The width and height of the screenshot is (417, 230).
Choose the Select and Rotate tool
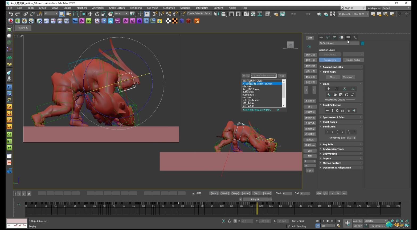click(x=97, y=14)
